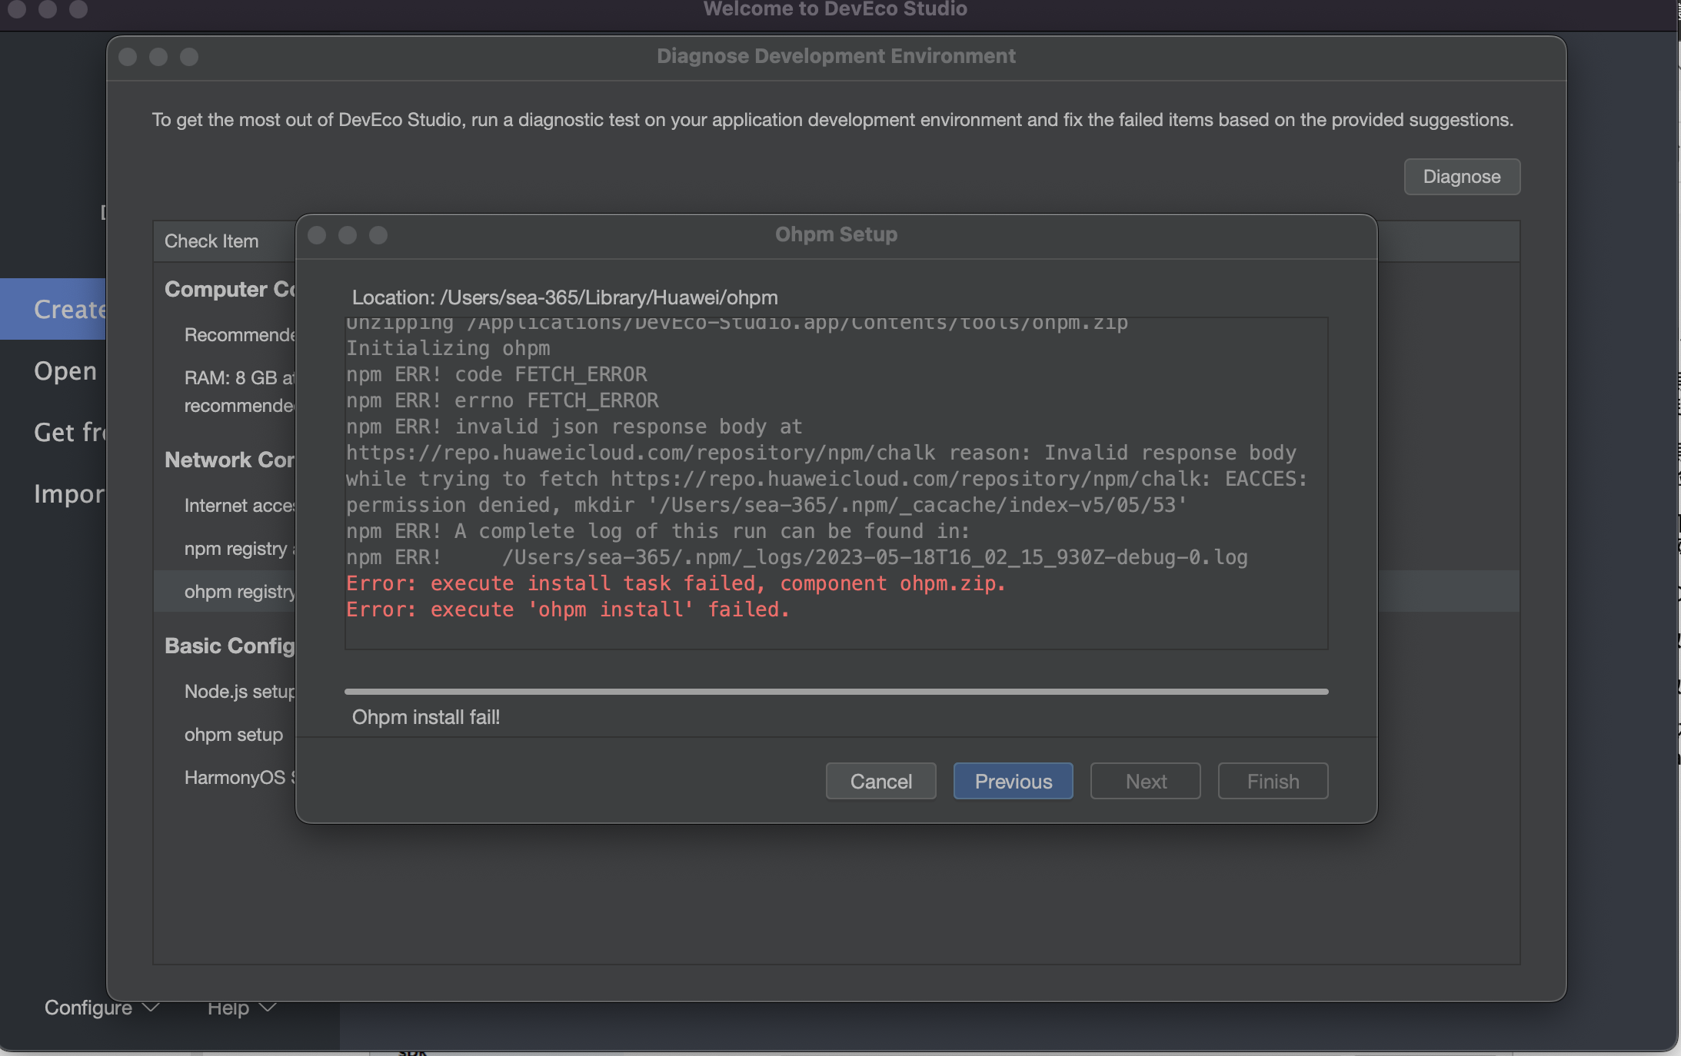Click zoom button of Ohpm Setup dialog
The width and height of the screenshot is (1681, 1056).
pyautogui.click(x=378, y=234)
